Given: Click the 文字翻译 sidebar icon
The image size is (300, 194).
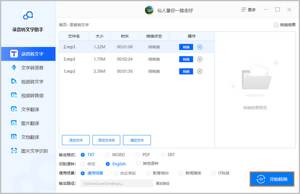Looking at the screenshot, I should 14,109.
